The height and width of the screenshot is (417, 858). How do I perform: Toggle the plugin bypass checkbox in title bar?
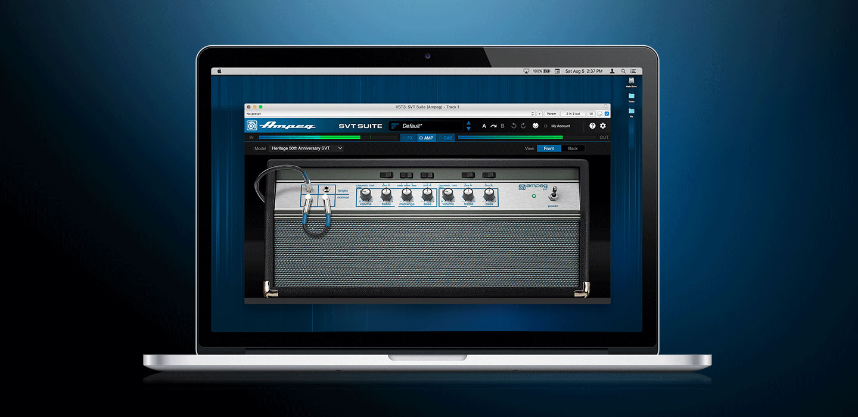click(x=607, y=113)
